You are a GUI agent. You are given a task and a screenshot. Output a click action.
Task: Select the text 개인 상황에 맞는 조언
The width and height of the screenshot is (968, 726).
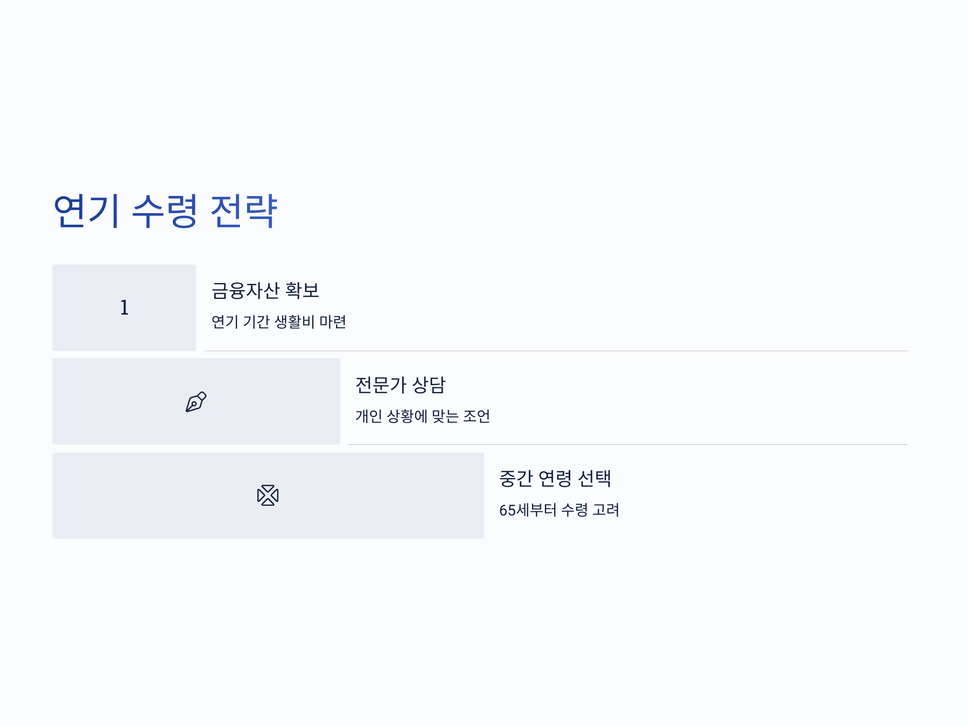[x=422, y=416]
